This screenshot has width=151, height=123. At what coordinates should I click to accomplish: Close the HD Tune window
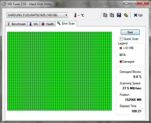[x=143, y=3]
